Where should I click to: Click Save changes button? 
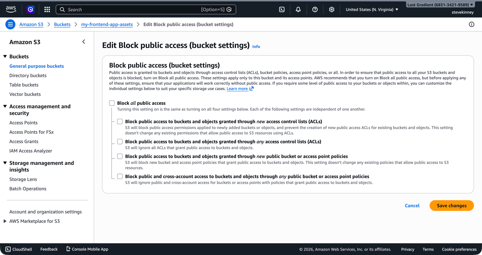pyautogui.click(x=452, y=206)
